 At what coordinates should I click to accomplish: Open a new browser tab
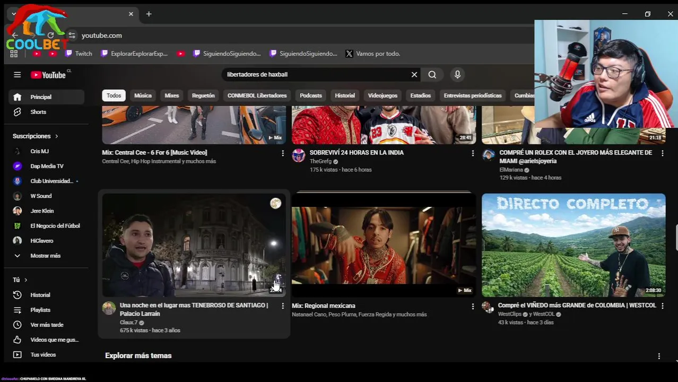pos(149,14)
